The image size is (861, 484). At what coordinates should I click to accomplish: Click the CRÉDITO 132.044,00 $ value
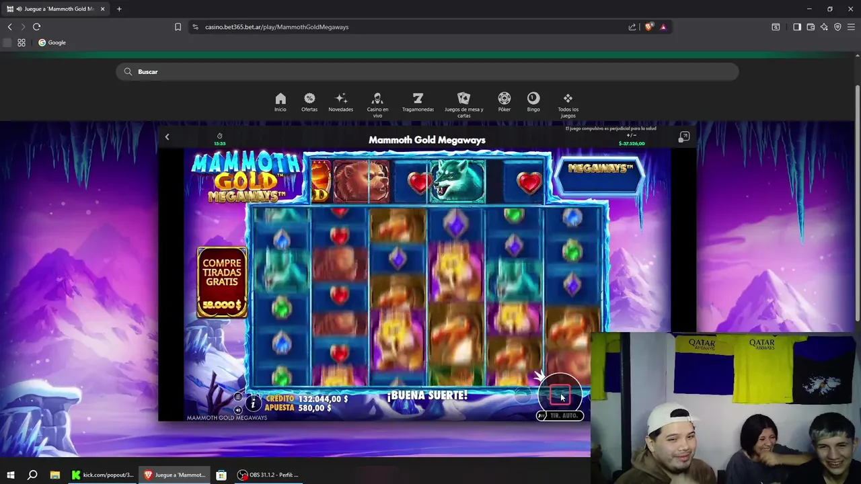tap(307, 399)
